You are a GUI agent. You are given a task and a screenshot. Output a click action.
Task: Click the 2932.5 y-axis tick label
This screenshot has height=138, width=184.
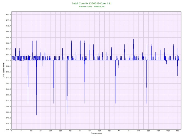[x=8, y=72]
